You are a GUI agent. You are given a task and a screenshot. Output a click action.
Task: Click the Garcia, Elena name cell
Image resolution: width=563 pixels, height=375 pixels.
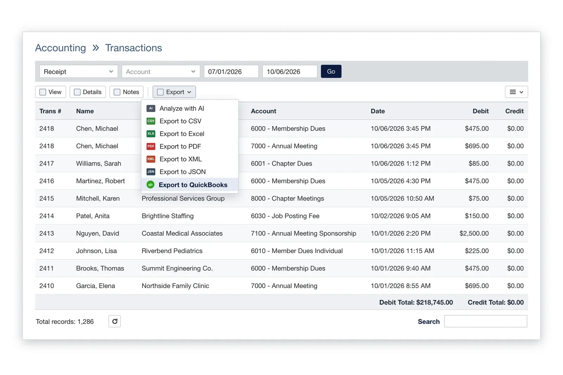point(96,286)
